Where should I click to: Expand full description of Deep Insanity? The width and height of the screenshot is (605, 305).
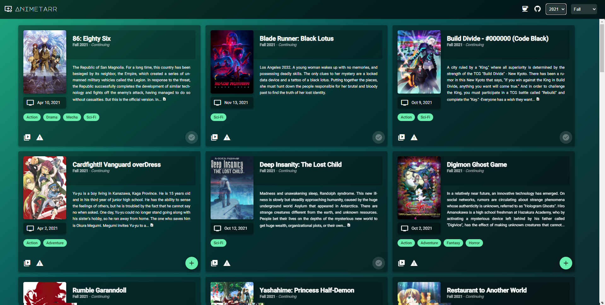[349, 225]
